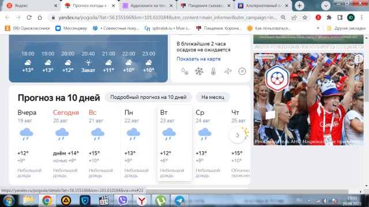Expand the tab search dropdown
This screenshot has height=207, width=369.
pyautogui.click(x=326, y=6)
